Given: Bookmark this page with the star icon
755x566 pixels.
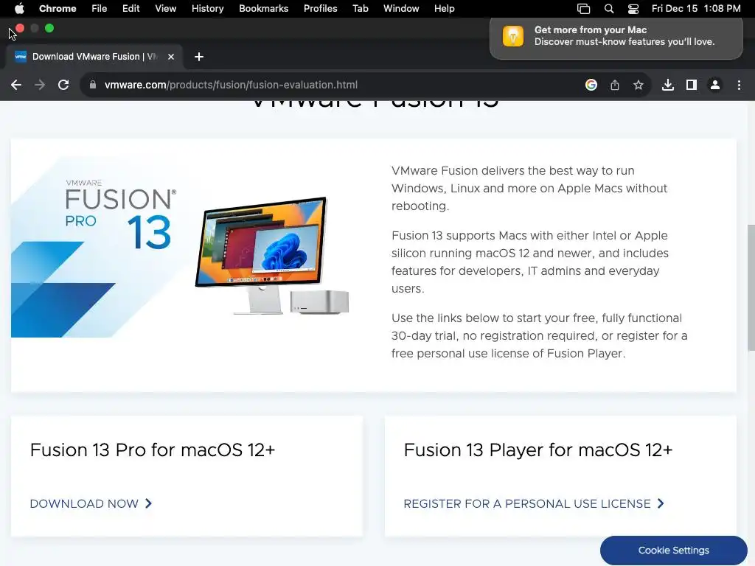Looking at the screenshot, I should coord(639,85).
